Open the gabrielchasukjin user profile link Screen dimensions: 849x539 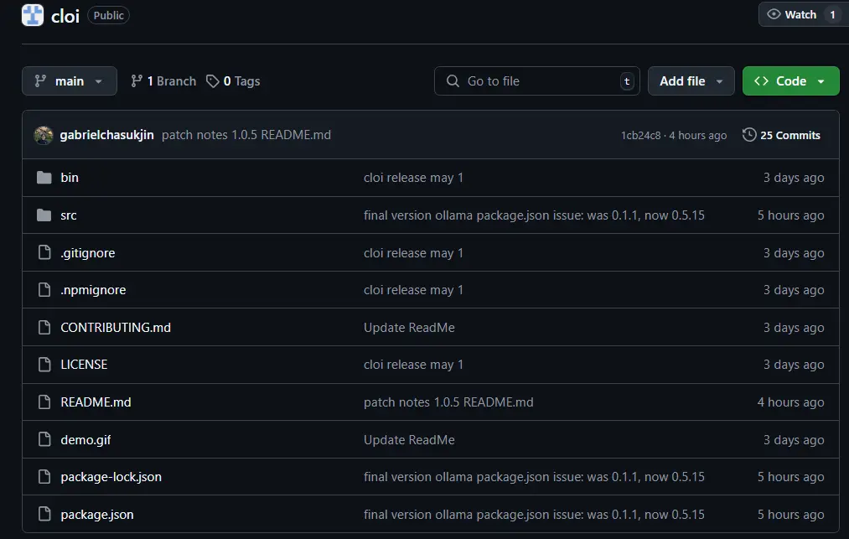click(106, 135)
